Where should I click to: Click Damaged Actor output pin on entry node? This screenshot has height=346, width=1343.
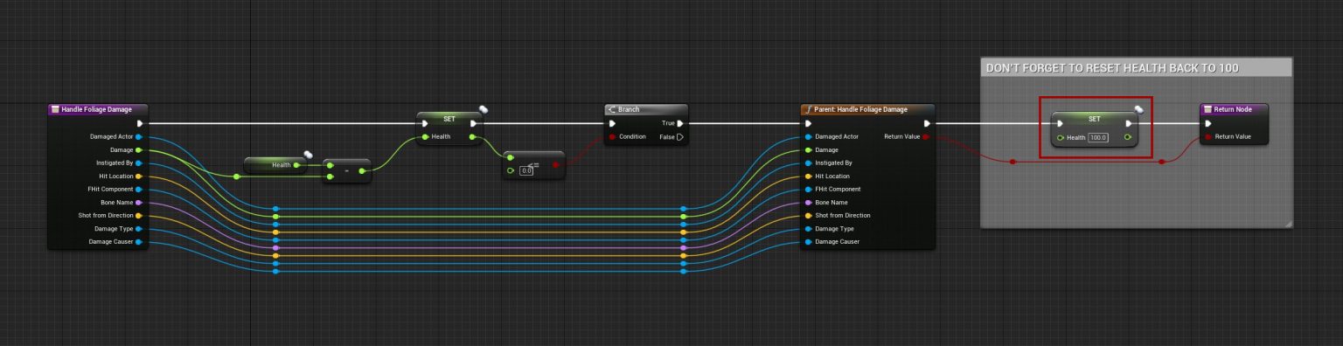(139, 136)
